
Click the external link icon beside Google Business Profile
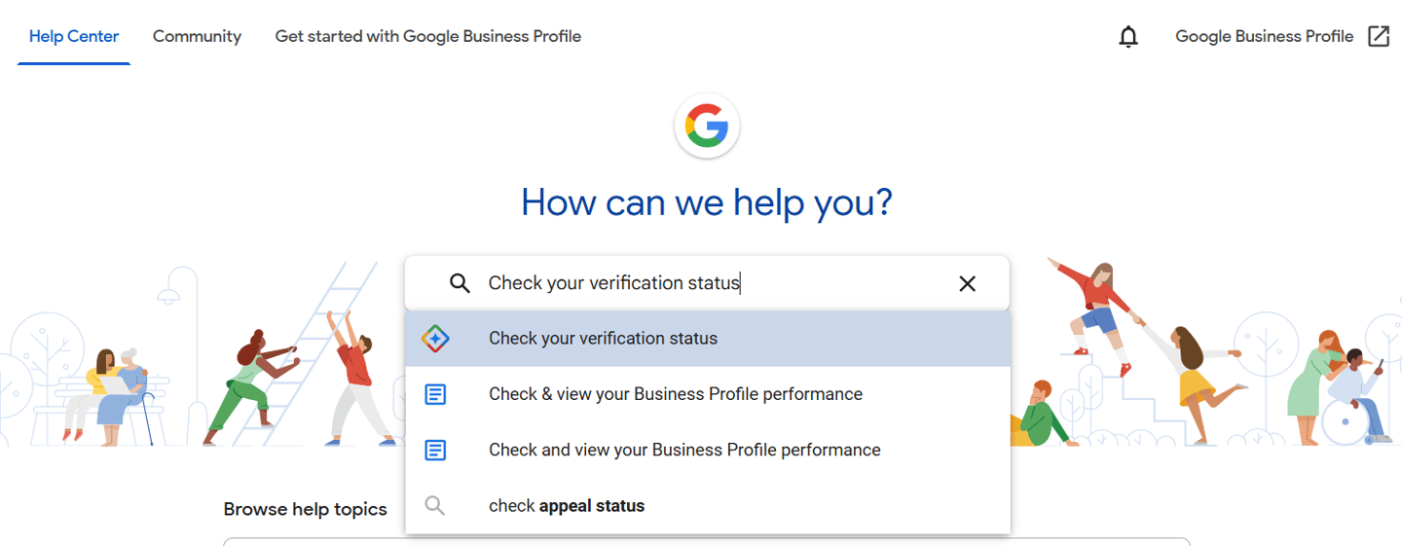click(1379, 36)
